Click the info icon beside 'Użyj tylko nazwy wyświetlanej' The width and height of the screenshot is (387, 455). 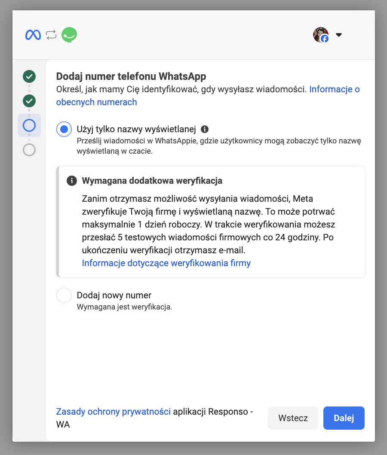click(x=205, y=129)
